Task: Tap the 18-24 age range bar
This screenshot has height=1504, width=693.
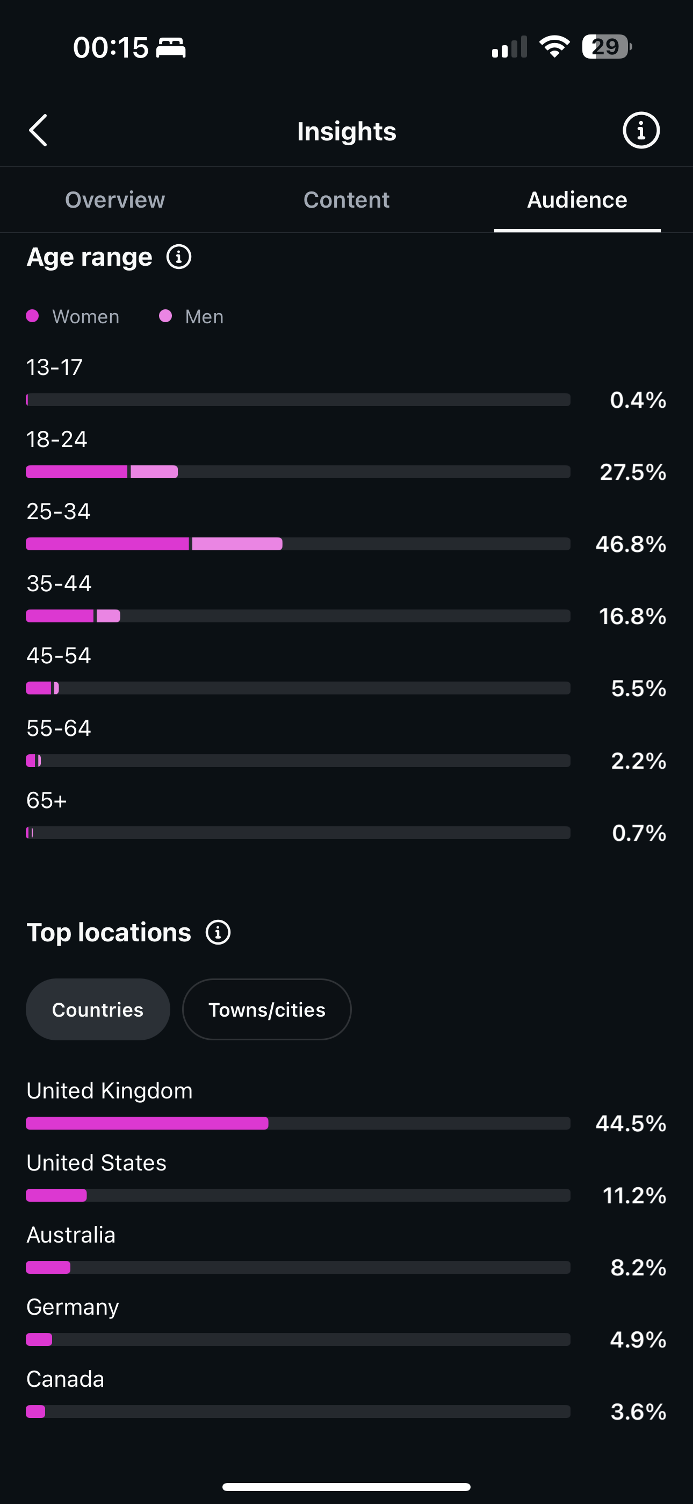Action: (298, 472)
